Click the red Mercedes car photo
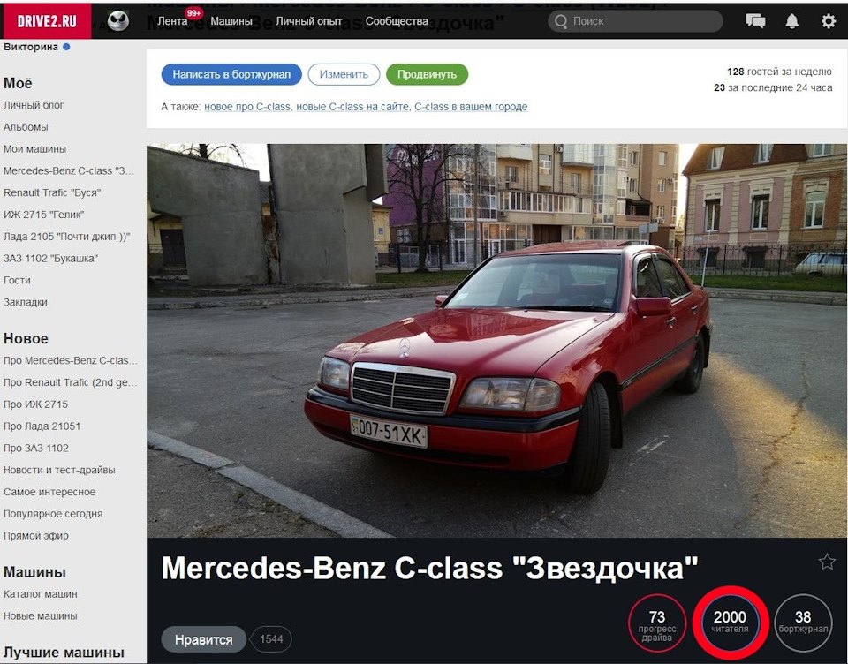The image size is (848, 664). click(x=497, y=341)
